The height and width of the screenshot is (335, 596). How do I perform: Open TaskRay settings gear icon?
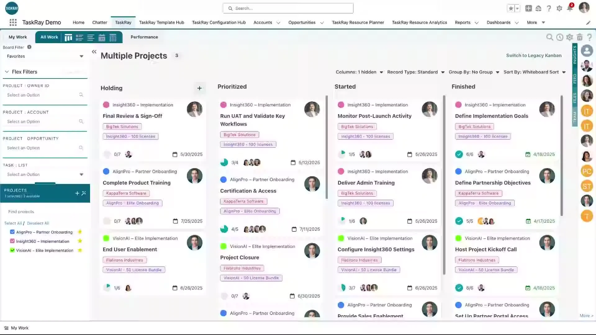(570, 37)
